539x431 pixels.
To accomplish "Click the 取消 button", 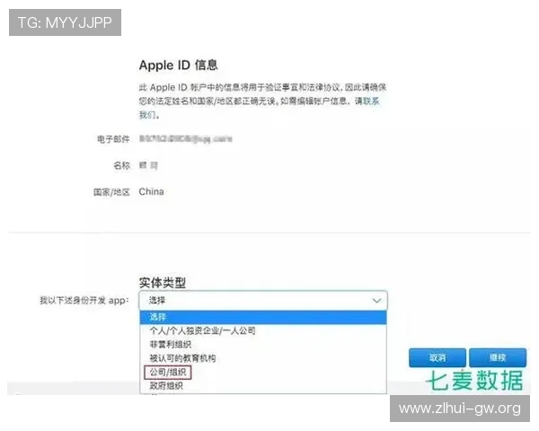I will point(437,357).
